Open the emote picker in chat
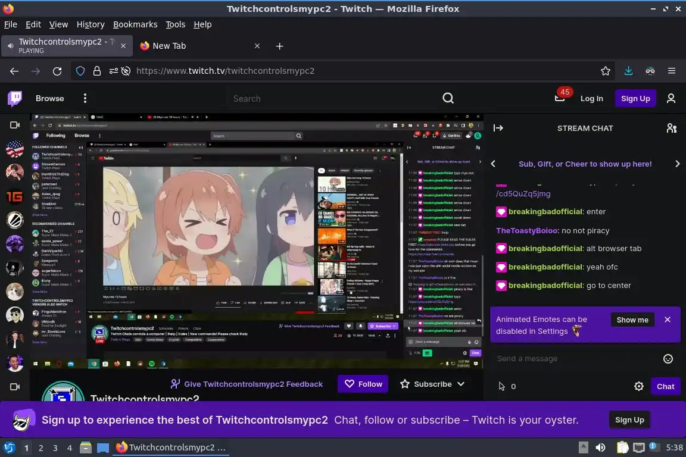Screen dimensions: 686x457 pos(668,359)
